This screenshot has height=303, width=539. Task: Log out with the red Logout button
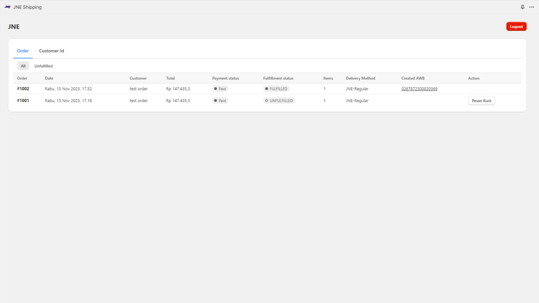pyautogui.click(x=516, y=27)
